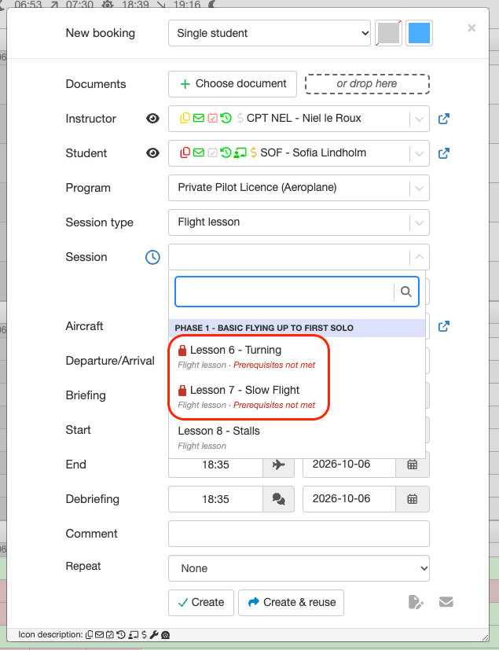Click the Student eye visibility icon
This screenshot has width=499, height=650.
pyautogui.click(x=152, y=153)
